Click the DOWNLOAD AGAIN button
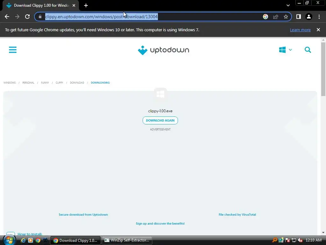This screenshot has height=245, width=326. (x=160, y=120)
